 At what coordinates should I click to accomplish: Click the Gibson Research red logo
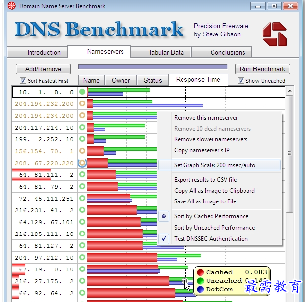(274, 34)
